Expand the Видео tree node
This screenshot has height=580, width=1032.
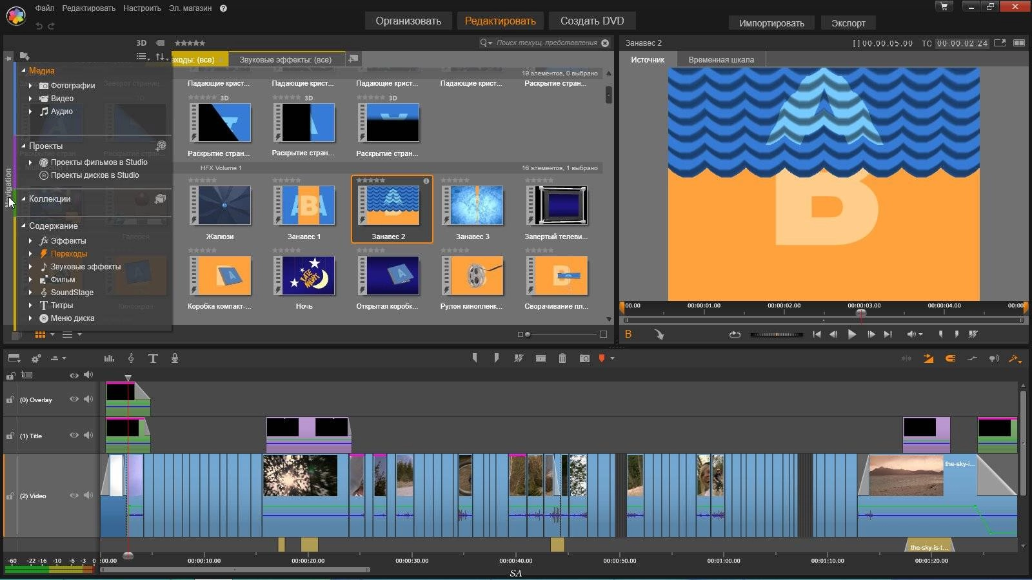click(x=30, y=99)
